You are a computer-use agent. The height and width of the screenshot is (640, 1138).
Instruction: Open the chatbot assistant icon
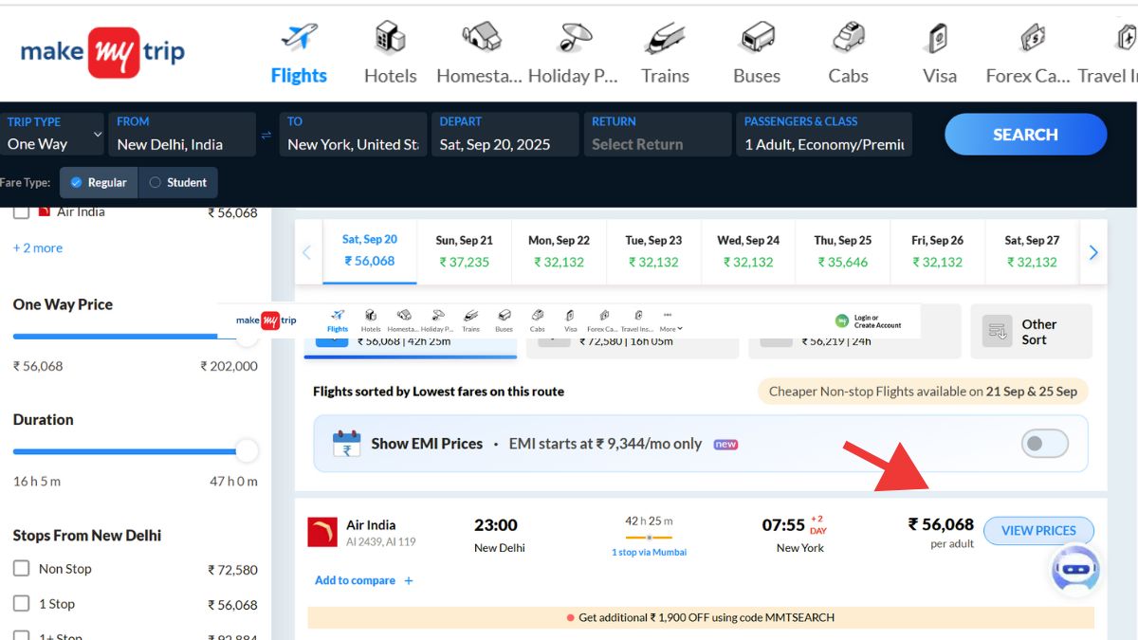pos(1074,571)
